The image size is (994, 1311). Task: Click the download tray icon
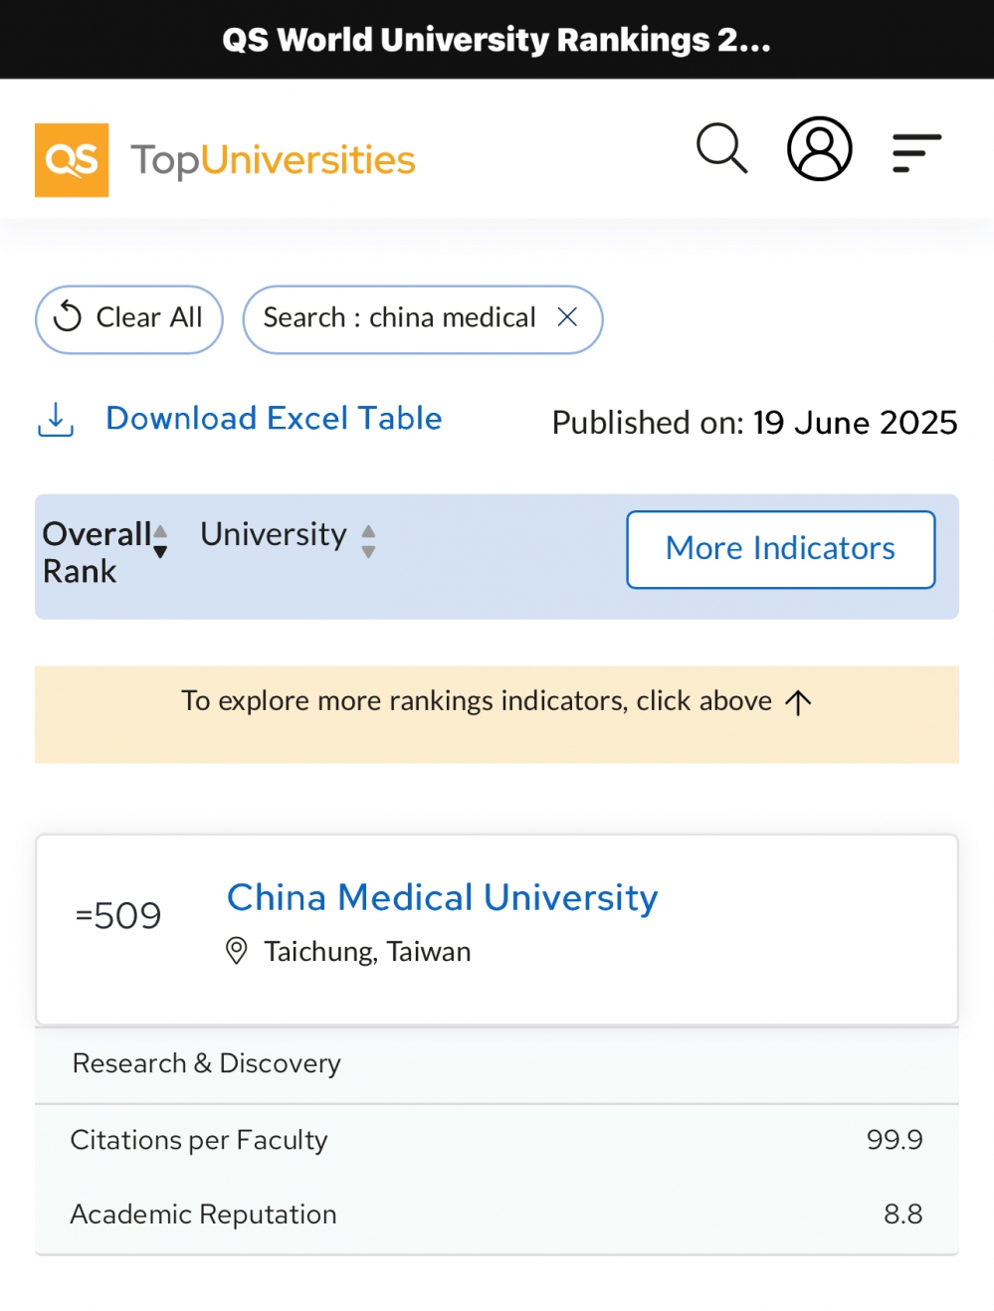[56, 420]
